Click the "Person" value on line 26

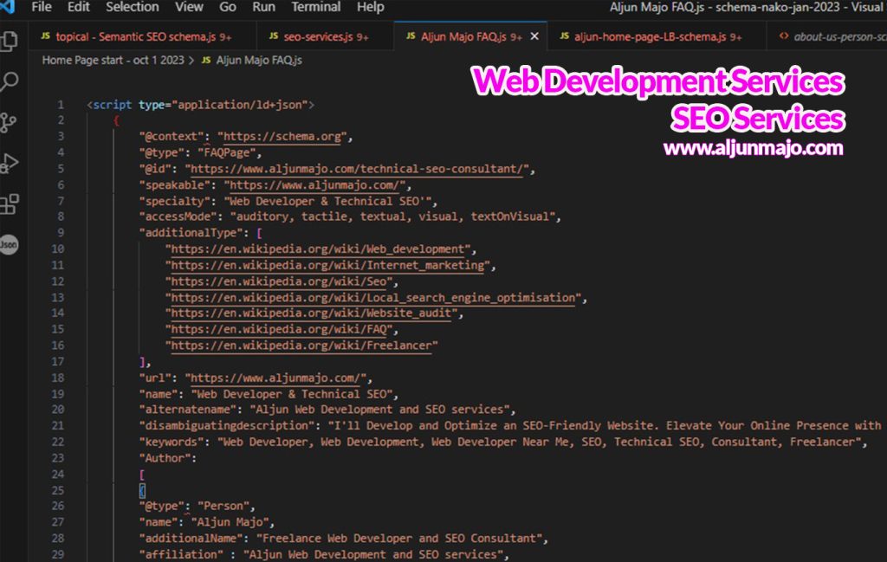click(223, 506)
